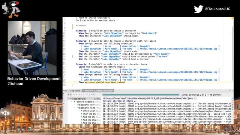This screenshot has width=240, height=135.
Task: Open image URL in 'create a character with full specs' table
Action: click(178, 49)
